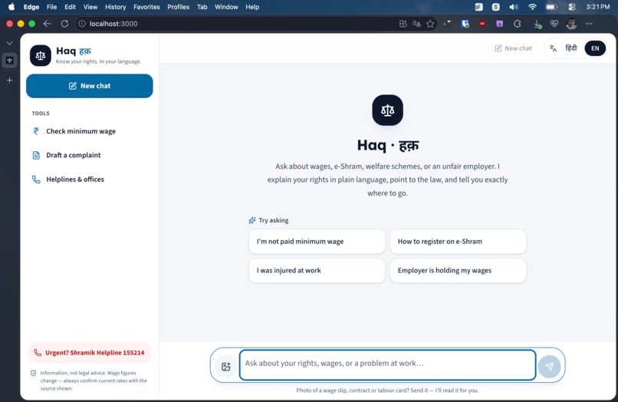The height and width of the screenshot is (402, 618).
Task: Open the Window menu
Action: tap(226, 7)
